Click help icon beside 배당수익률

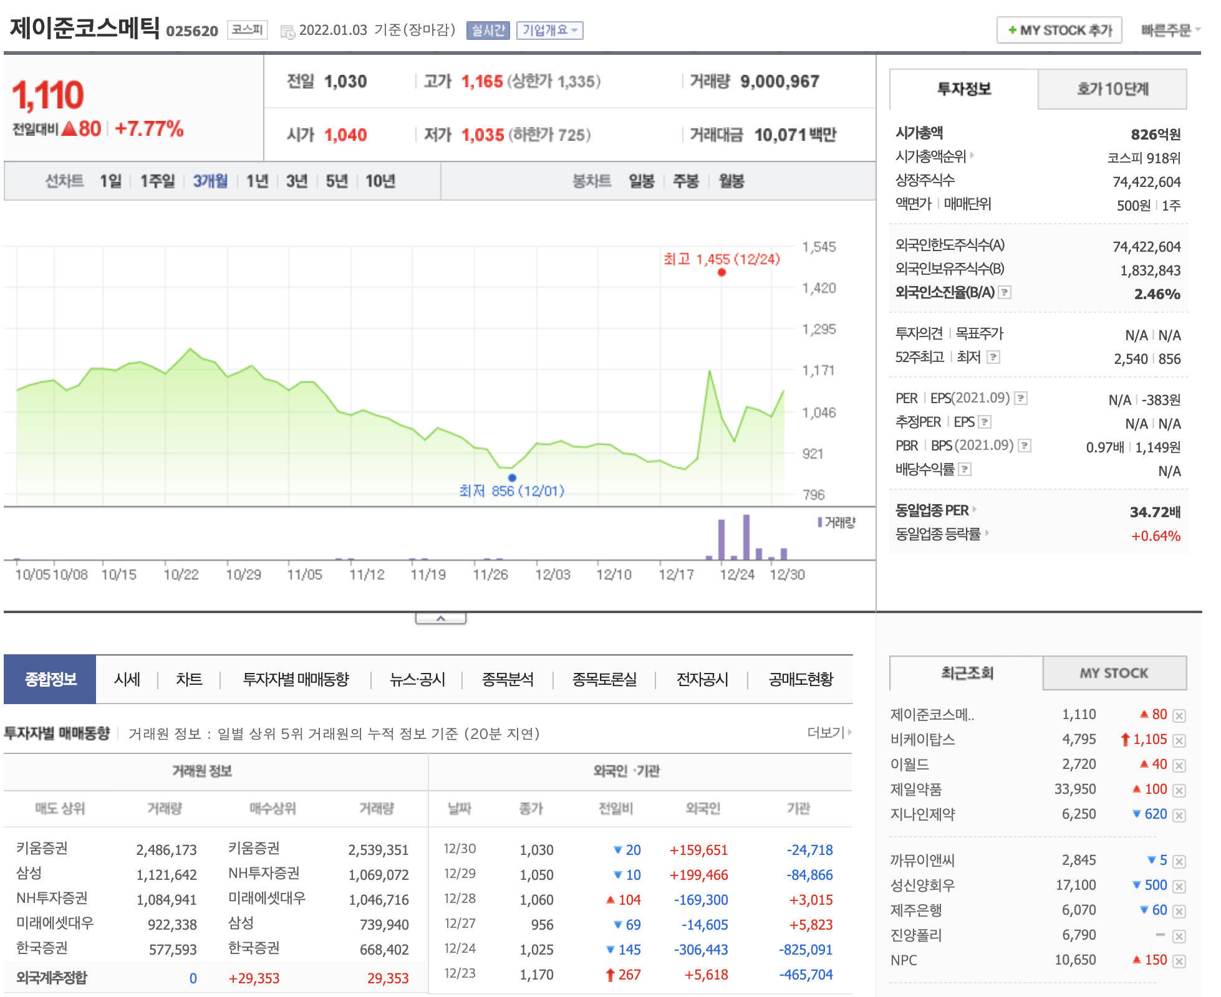click(x=965, y=469)
